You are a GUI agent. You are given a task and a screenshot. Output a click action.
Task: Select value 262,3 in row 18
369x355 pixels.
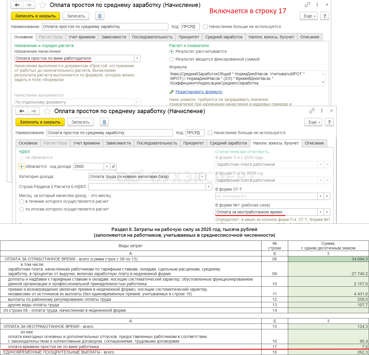[x=328, y=352]
